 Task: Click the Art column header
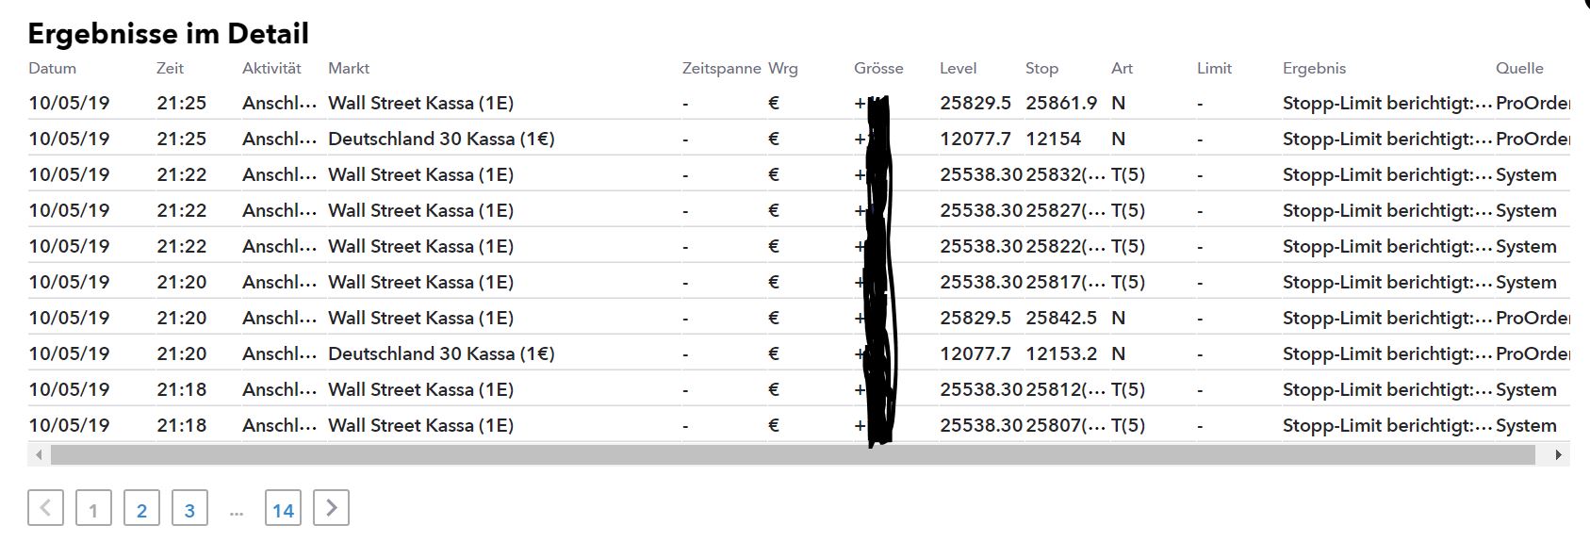pyautogui.click(x=1122, y=68)
